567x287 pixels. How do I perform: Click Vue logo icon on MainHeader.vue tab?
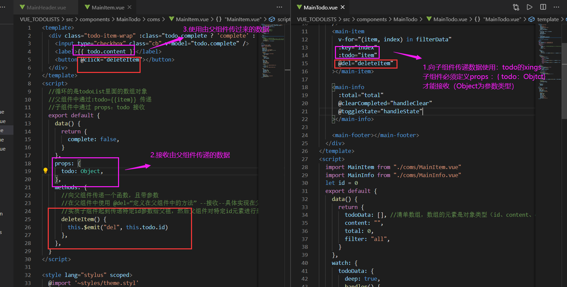click(22, 7)
